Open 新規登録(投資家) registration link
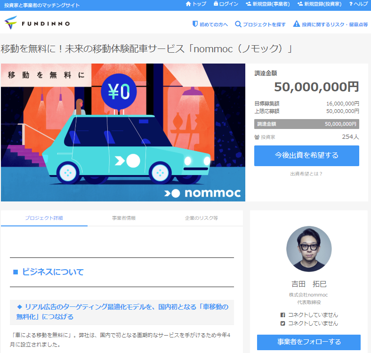Image resolution: width=371 pixels, height=353 pixels. [319, 4]
